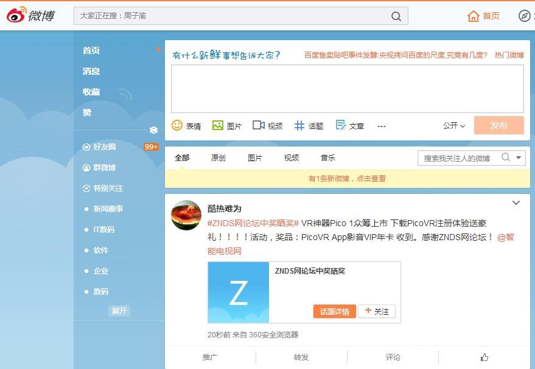The width and height of the screenshot is (535, 369).
Task: Expand sidebar groups with 展开
Action: pos(119,311)
